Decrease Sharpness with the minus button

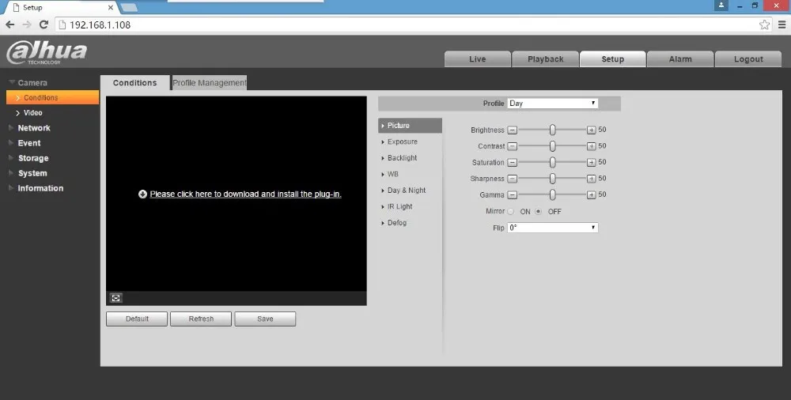pos(512,179)
